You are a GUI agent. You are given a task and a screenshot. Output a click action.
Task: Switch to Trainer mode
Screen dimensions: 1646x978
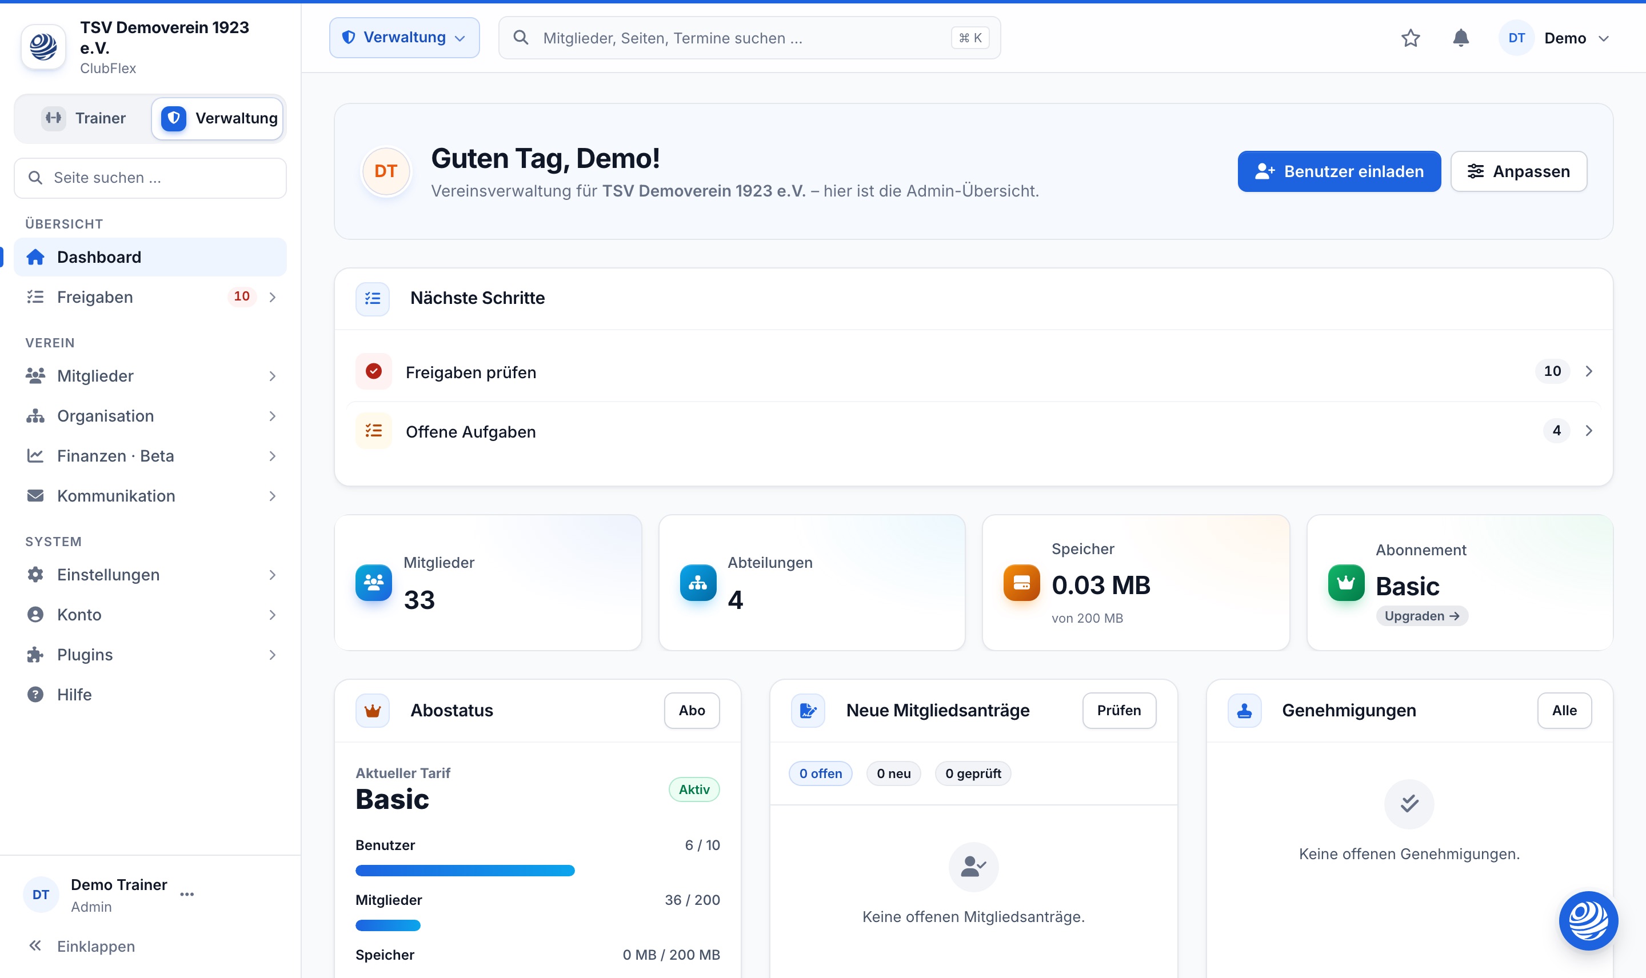point(83,119)
